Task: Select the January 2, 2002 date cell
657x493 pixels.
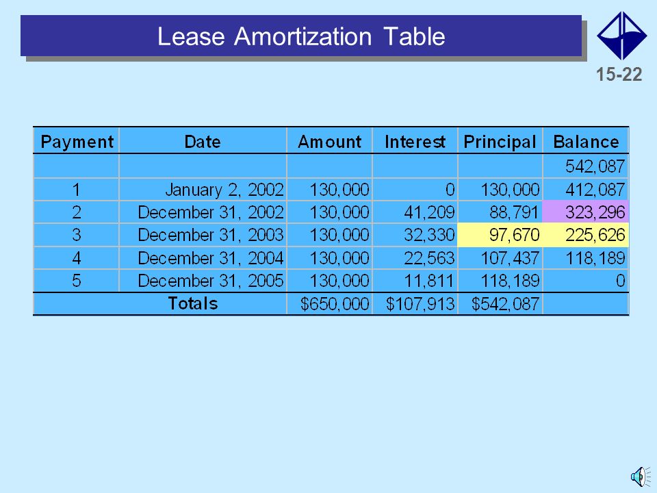Action: [x=203, y=190]
